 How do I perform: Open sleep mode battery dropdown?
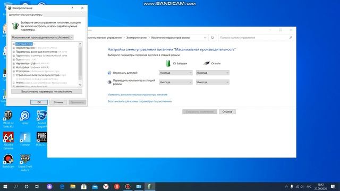[176, 82]
